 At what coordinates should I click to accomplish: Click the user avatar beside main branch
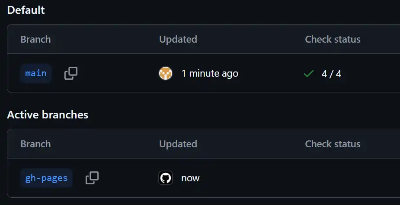click(x=166, y=74)
